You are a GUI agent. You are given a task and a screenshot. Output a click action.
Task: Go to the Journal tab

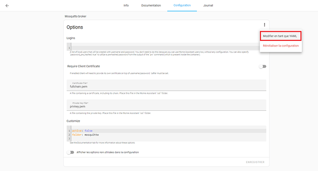pos(208,6)
